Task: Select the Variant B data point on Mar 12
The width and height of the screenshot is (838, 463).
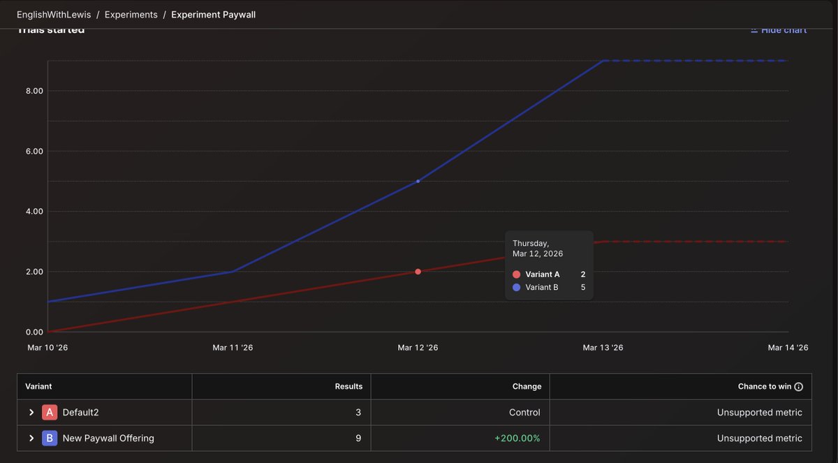Action: (x=418, y=182)
